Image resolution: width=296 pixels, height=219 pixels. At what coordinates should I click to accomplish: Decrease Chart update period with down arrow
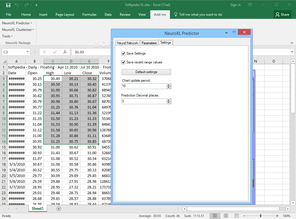click(169, 87)
